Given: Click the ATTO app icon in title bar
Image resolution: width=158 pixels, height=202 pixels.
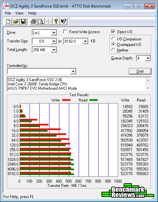Looking at the screenshot, I should [x=6, y=6].
